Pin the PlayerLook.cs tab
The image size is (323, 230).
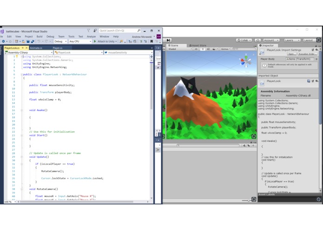[23, 48]
